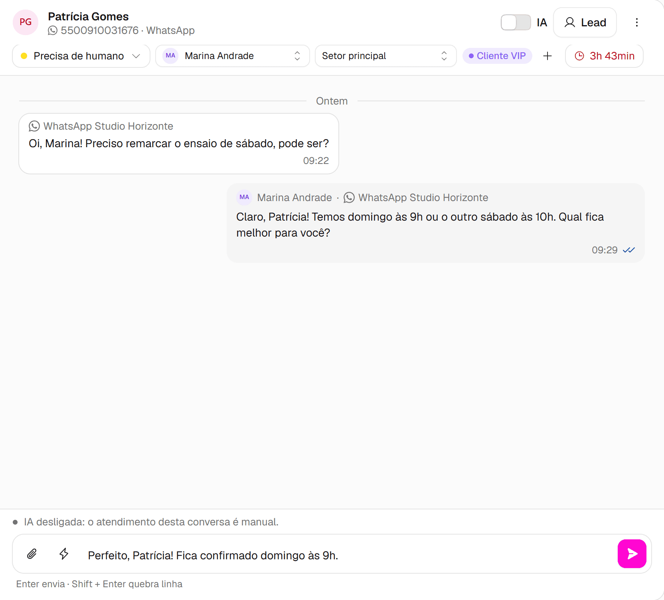
Task: Click the MA avatar in the reply bubble
Action: (x=244, y=197)
